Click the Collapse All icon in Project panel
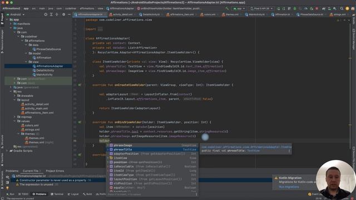Viewport: 356px width, 200px height. tap(57, 14)
